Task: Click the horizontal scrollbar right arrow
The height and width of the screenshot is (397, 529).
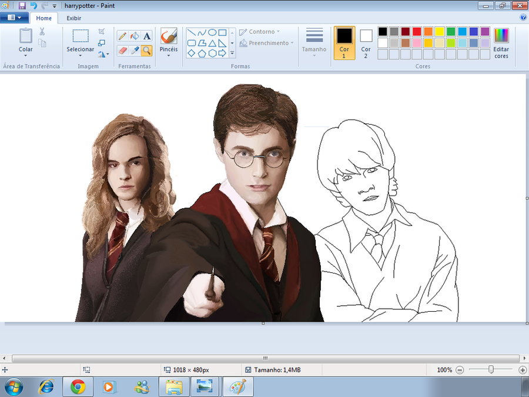Action: click(x=524, y=358)
